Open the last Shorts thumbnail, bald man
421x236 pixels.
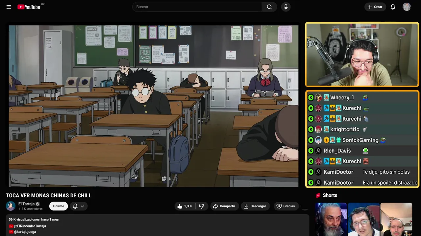tap(396, 219)
